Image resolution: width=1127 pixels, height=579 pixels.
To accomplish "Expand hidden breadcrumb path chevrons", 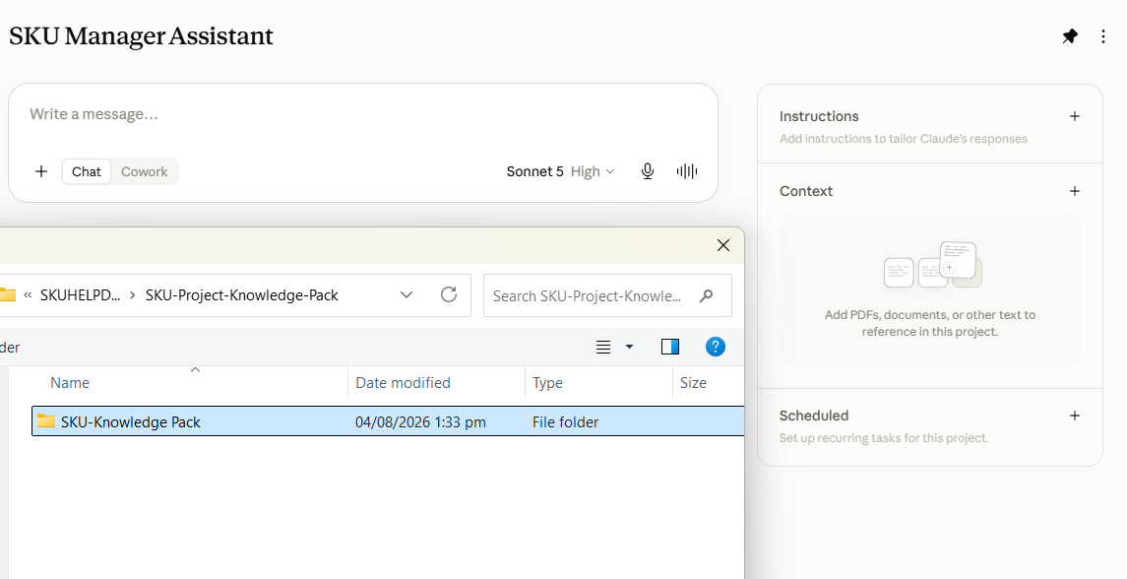I will click(28, 294).
